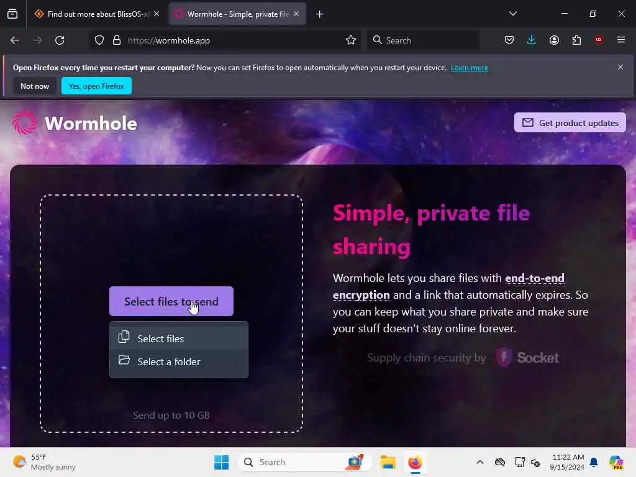Image resolution: width=636 pixels, height=477 pixels.
Task: Open the end-to-end encryption link
Action: (448, 286)
